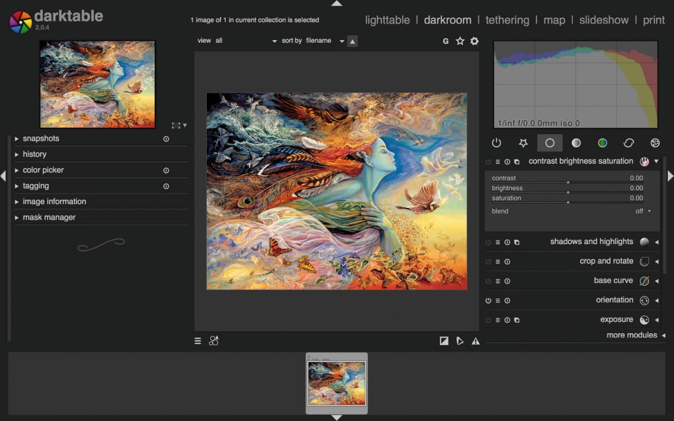Click the contrast slider
This screenshot has height=421, width=674.
(x=567, y=179)
